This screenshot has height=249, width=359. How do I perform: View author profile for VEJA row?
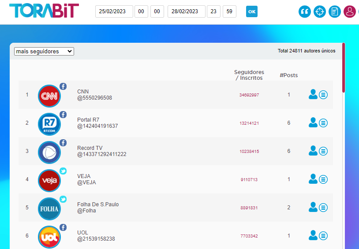pos(313,179)
